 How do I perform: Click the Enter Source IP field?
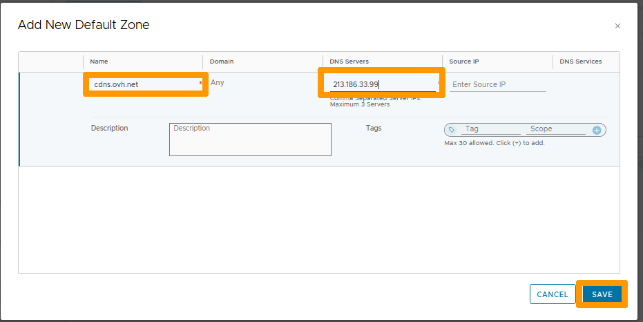[498, 84]
